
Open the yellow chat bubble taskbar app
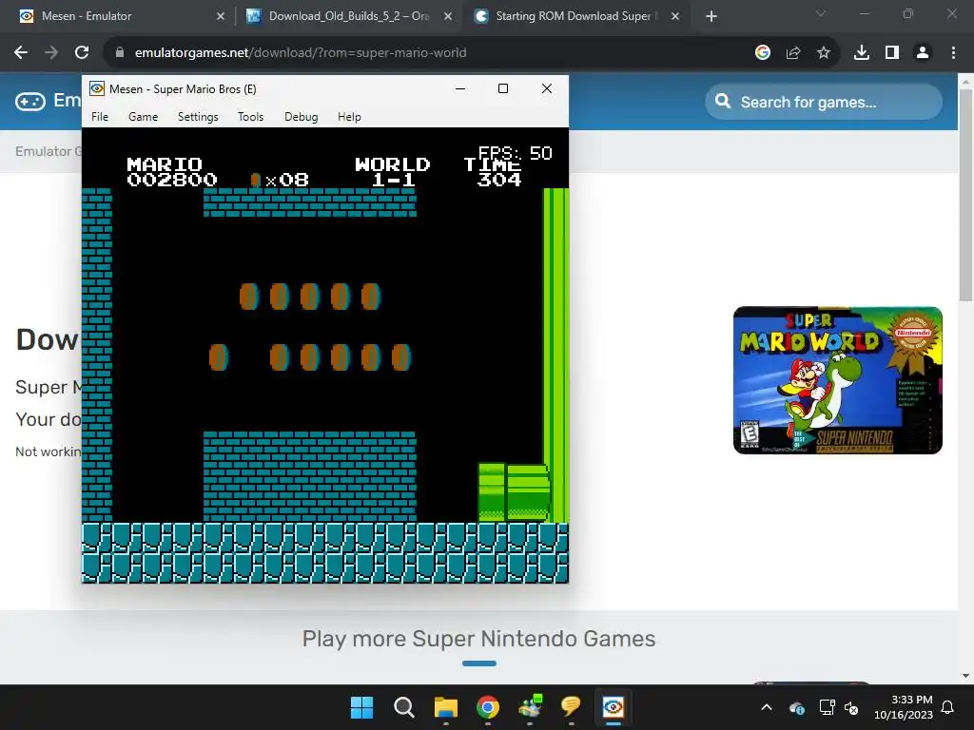571,707
